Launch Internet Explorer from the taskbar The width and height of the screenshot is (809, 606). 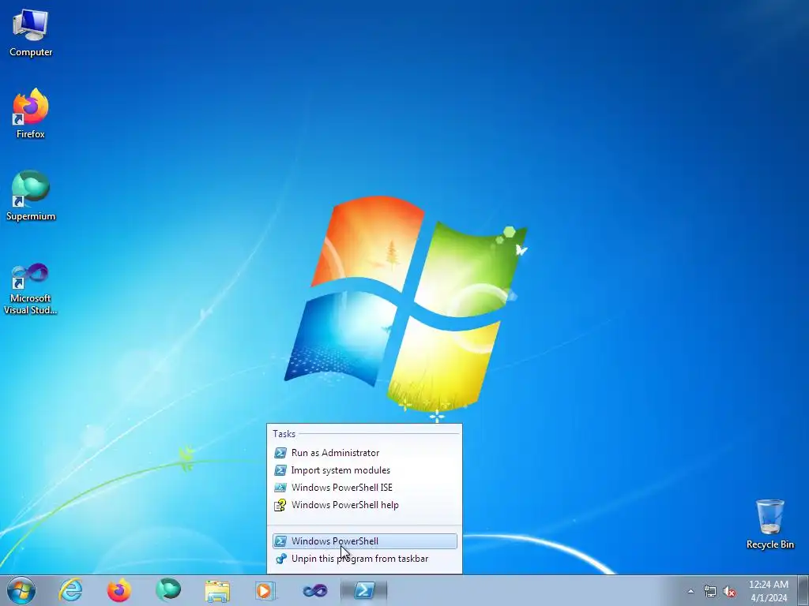(x=70, y=590)
